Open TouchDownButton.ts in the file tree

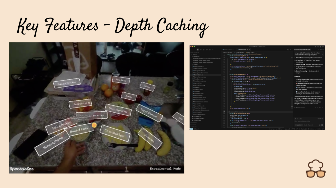click(x=200, y=108)
